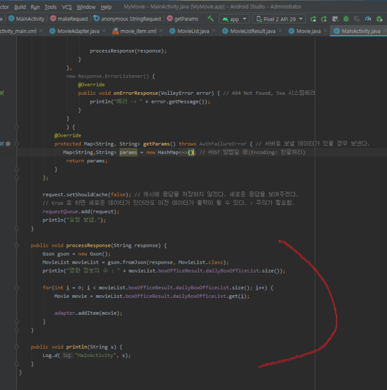Image resolution: width=387 pixels, height=390 pixels.
Task: Open the Run menu
Action: point(35,7)
